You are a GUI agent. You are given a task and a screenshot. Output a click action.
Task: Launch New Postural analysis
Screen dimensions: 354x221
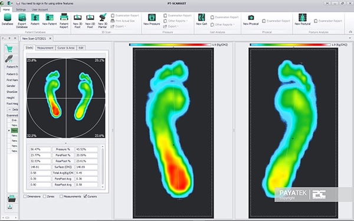[x=302, y=18]
